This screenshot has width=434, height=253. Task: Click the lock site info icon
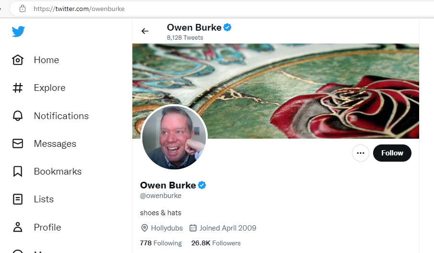pyautogui.click(x=23, y=9)
